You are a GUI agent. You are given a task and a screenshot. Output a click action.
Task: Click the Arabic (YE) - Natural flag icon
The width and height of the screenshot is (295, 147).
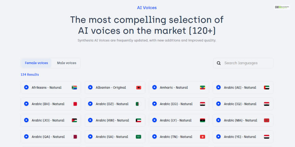pos(267,137)
